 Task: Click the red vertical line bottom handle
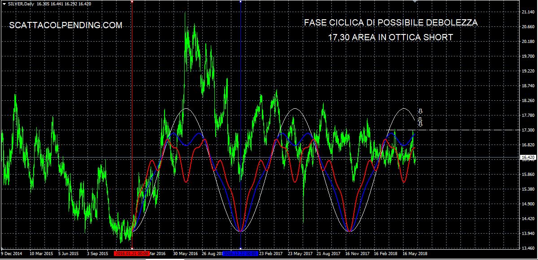132,248
